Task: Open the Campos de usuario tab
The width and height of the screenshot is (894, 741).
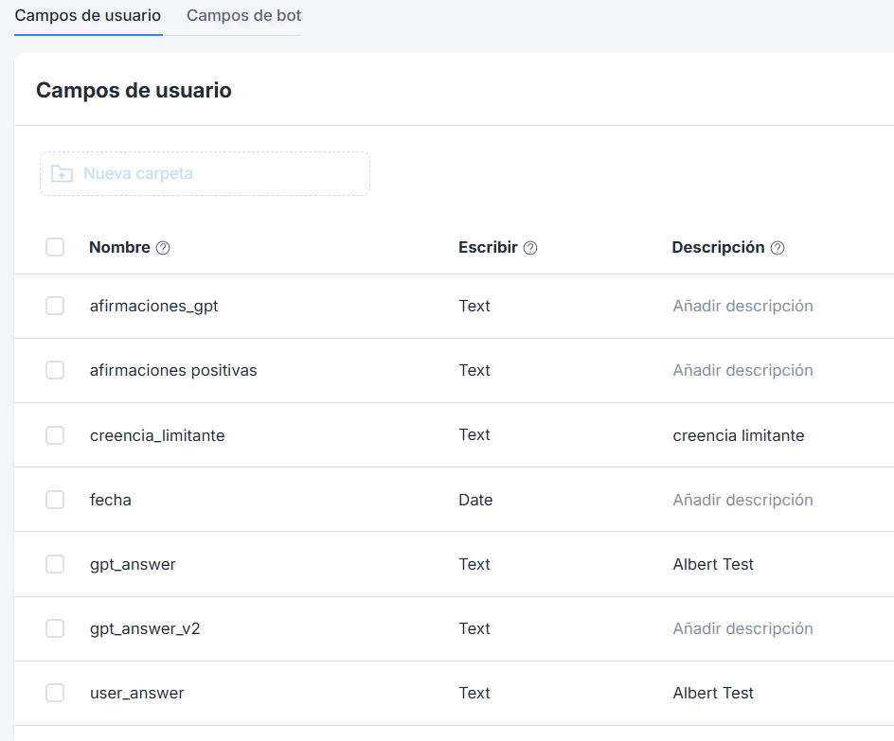Action: pos(88,16)
